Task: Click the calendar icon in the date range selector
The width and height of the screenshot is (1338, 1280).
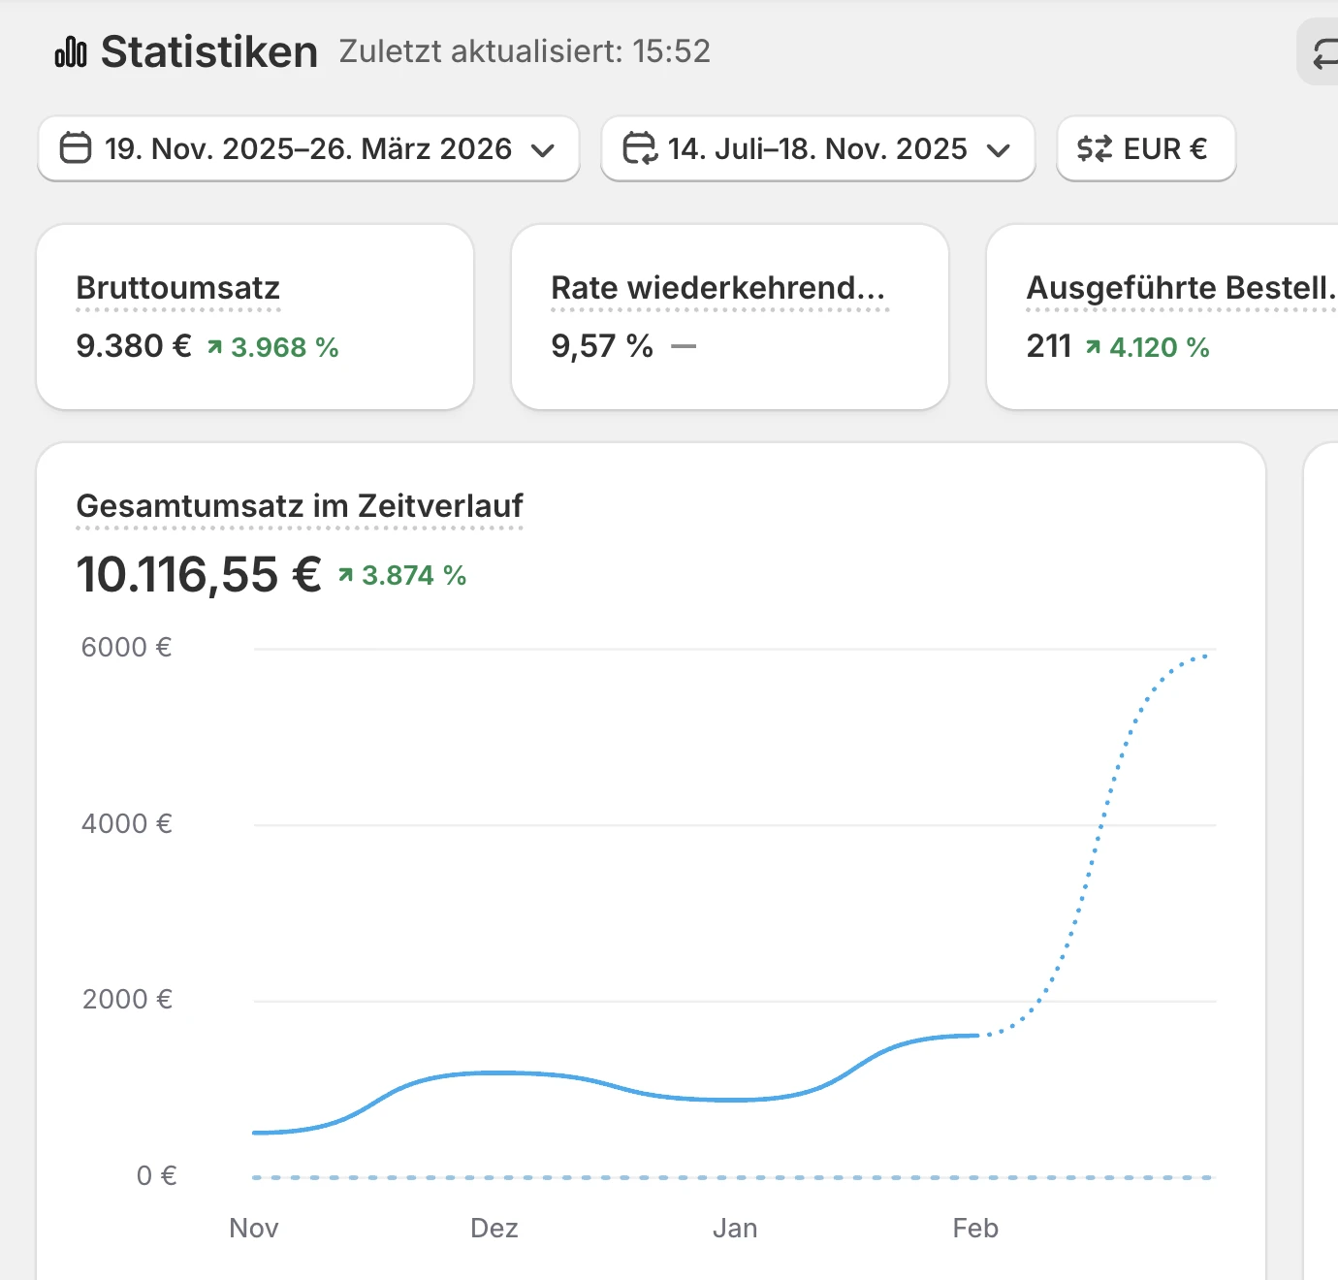Action: (76, 148)
